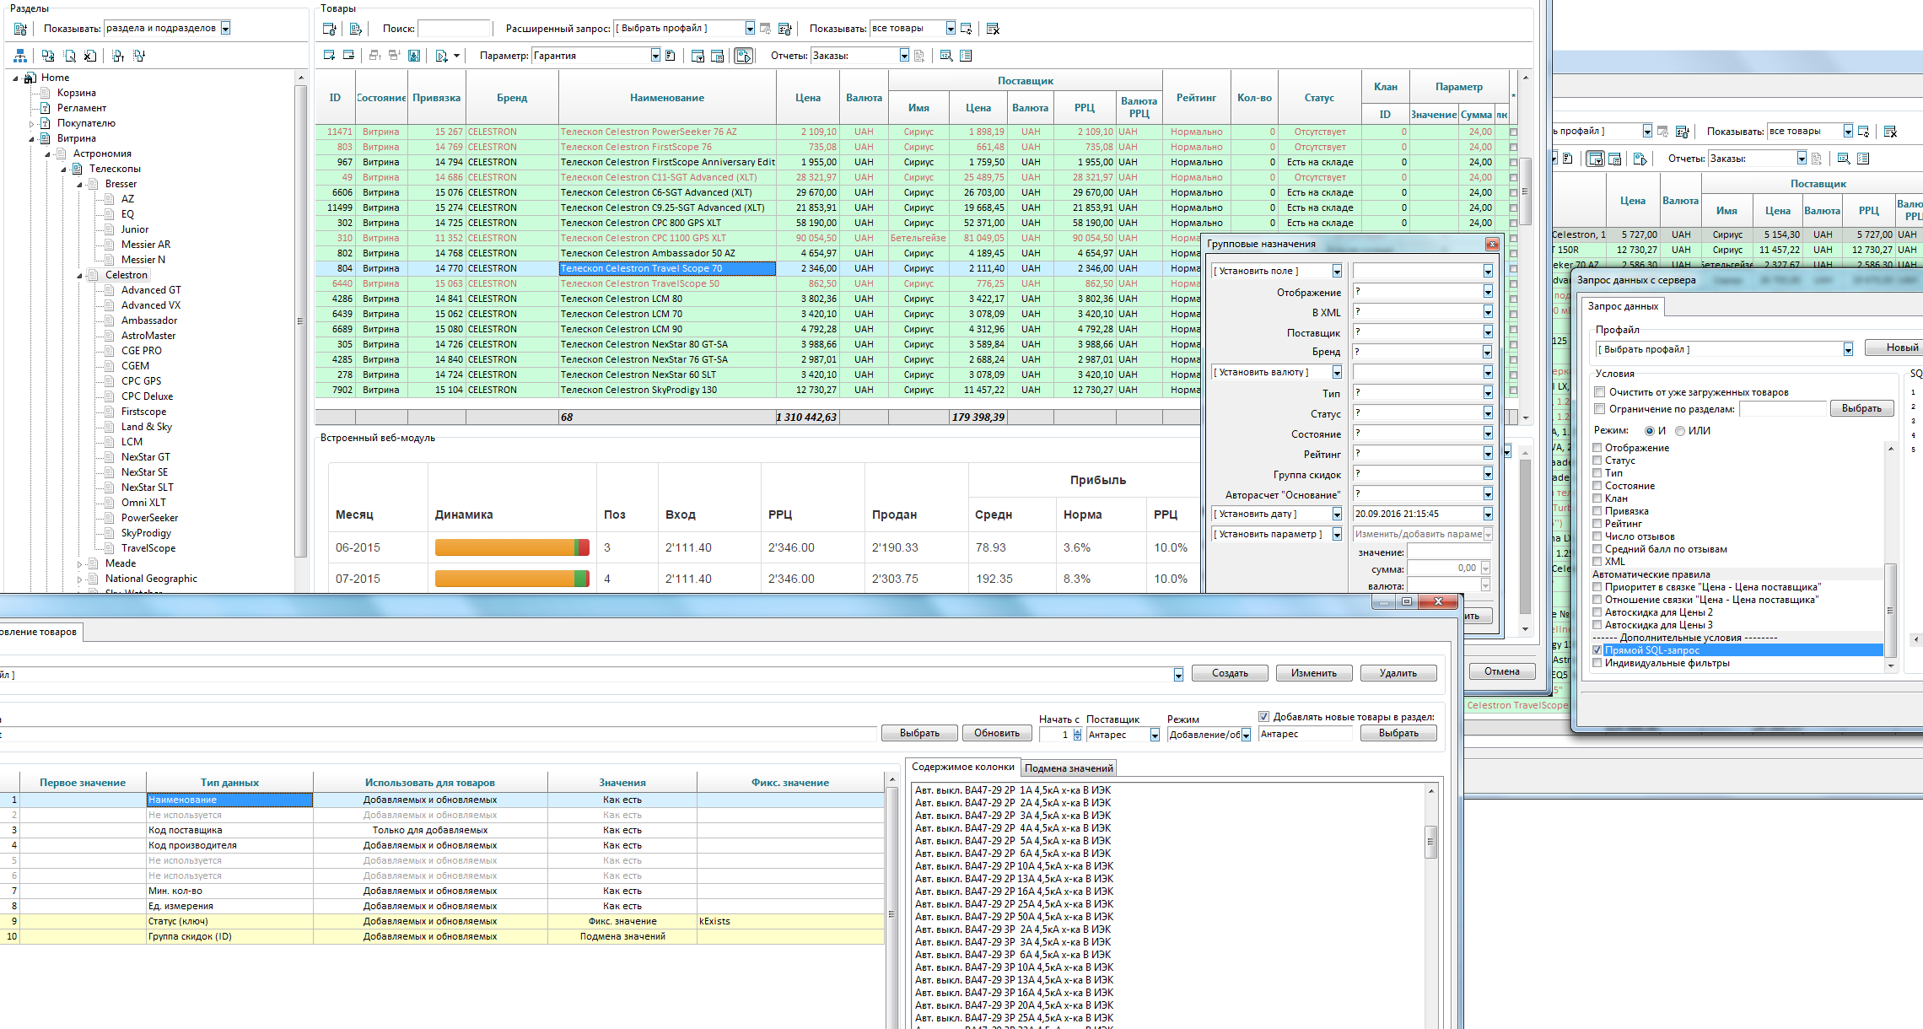
Task: Select the Содержимое колонки tab
Action: pos(964,768)
